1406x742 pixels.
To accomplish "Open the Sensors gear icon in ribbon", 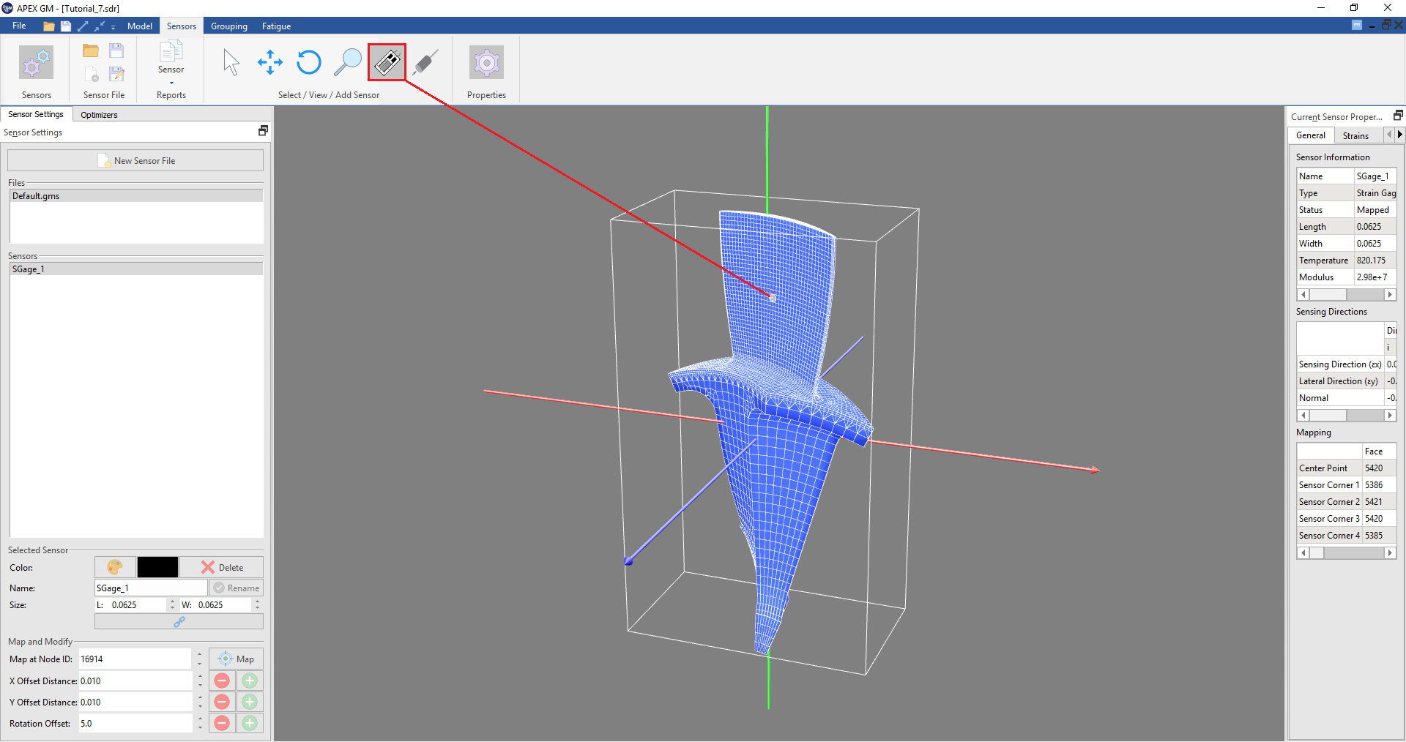I will [x=36, y=63].
